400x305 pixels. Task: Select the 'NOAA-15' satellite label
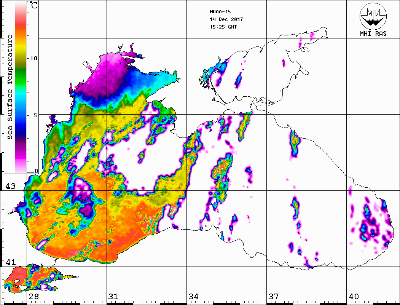[x=220, y=12]
